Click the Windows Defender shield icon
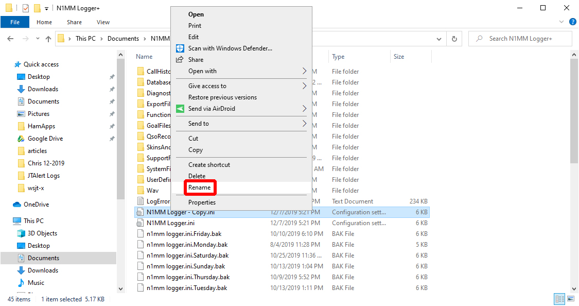This screenshot has height=306, width=579. click(x=180, y=48)
